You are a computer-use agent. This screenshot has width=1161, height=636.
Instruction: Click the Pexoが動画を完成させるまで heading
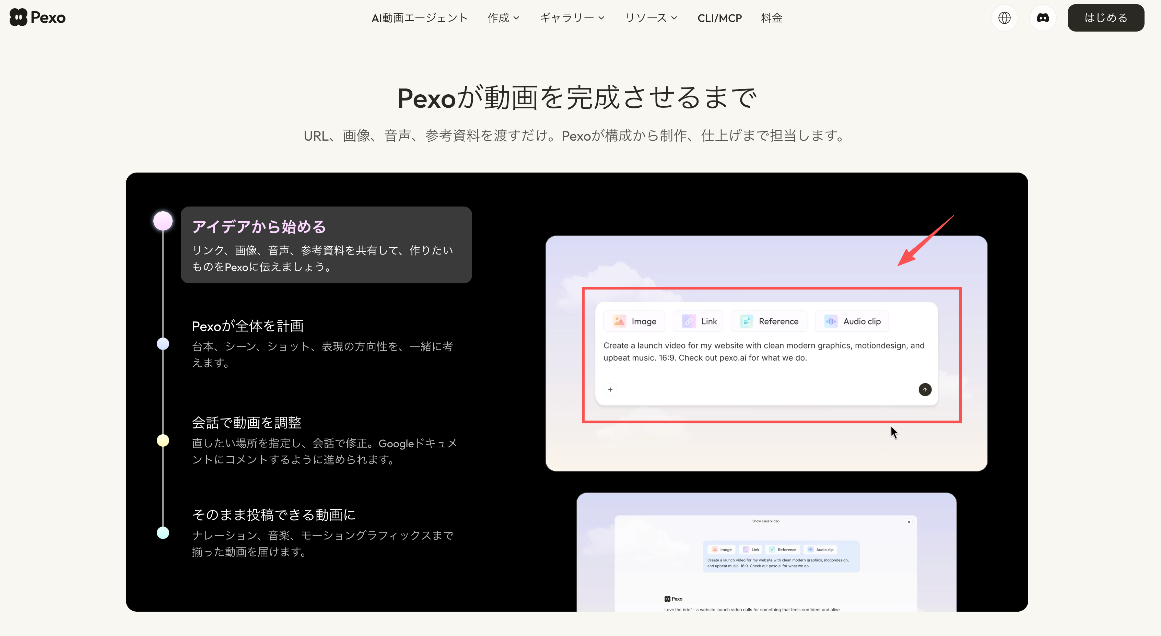pyautogui.click(x=577, y=97)
